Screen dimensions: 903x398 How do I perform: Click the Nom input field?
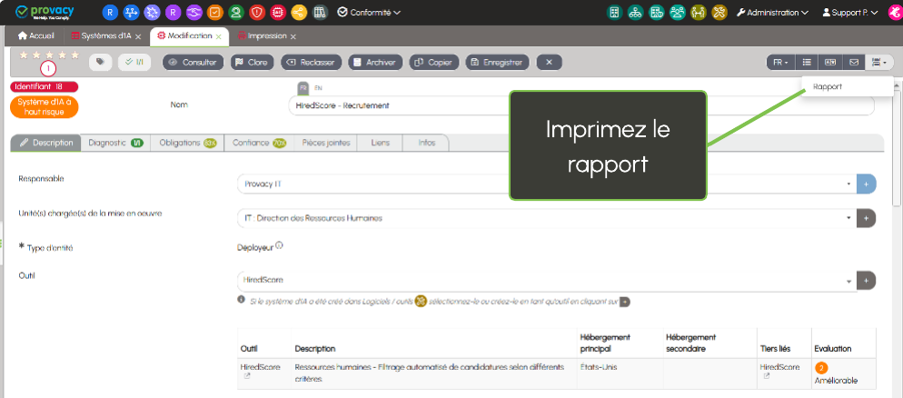(400, 105)
